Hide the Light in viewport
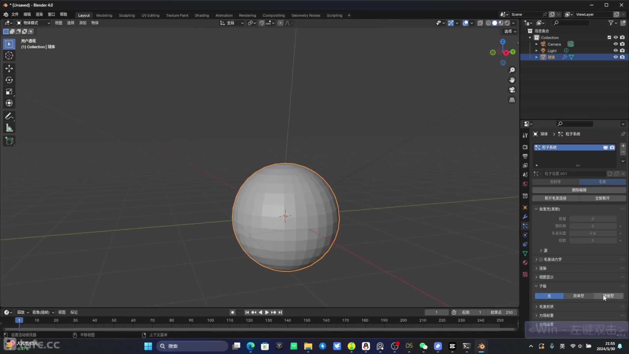629x354 pixels. [x=616, y=50]
